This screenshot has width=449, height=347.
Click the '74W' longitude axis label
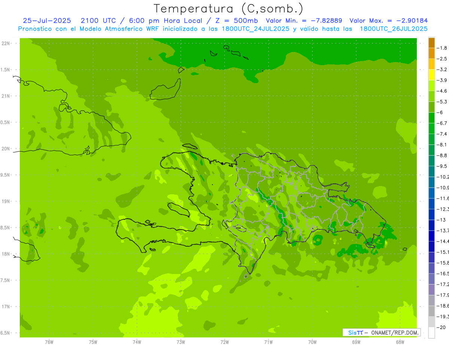click(137, 342)
